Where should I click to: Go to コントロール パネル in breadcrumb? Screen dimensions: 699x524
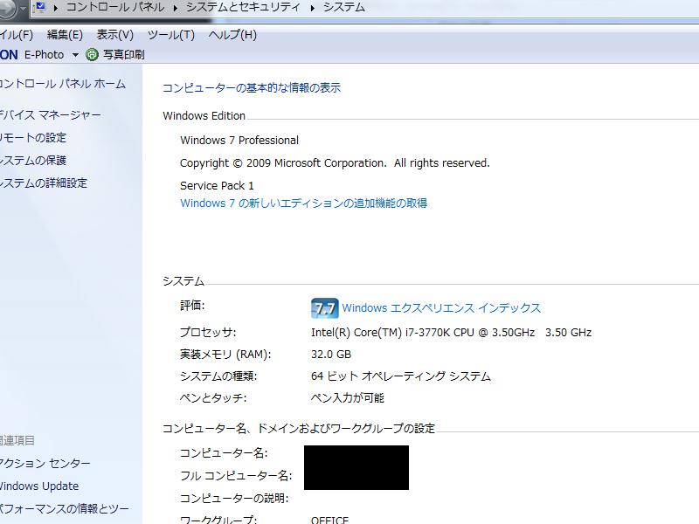coord(115,7)
